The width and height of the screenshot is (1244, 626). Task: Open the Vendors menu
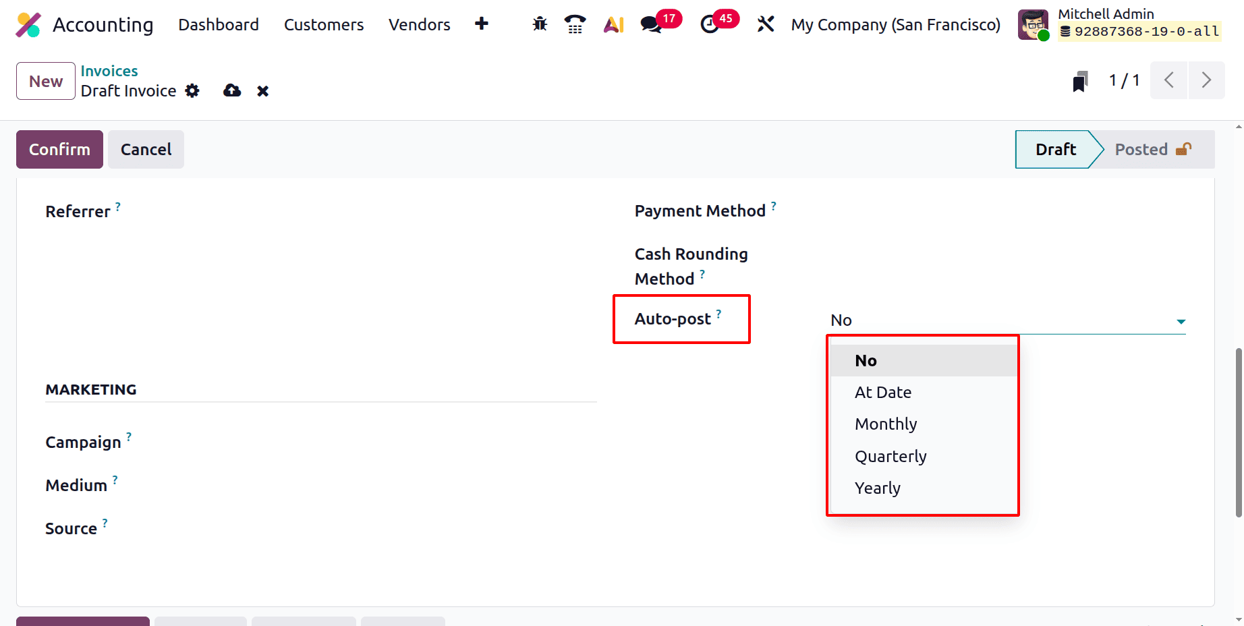(419, 24)
